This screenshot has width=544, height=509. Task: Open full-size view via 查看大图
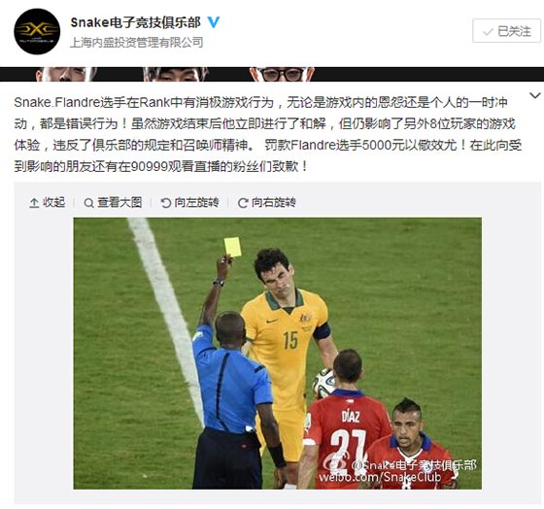[113, 202]
